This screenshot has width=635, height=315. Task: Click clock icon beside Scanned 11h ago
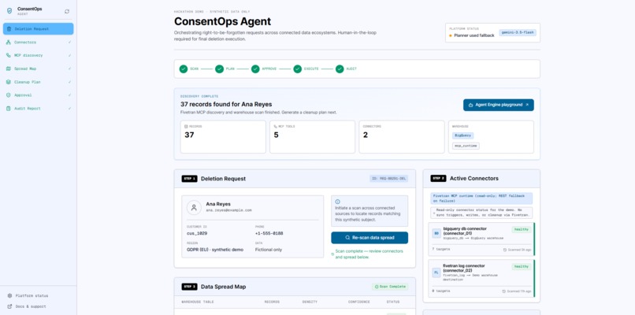pos(503,291)
